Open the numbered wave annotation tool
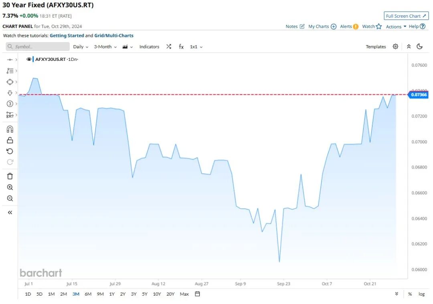Screen dimensions: 433x304 point(10,104)
